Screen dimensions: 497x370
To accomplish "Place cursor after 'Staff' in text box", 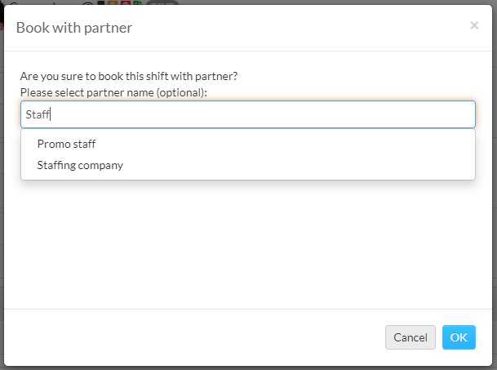I will (x=51, y=114).
